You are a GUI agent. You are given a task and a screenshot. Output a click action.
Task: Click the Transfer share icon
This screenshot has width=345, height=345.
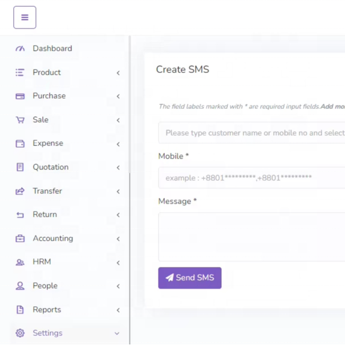click(20, 191)
